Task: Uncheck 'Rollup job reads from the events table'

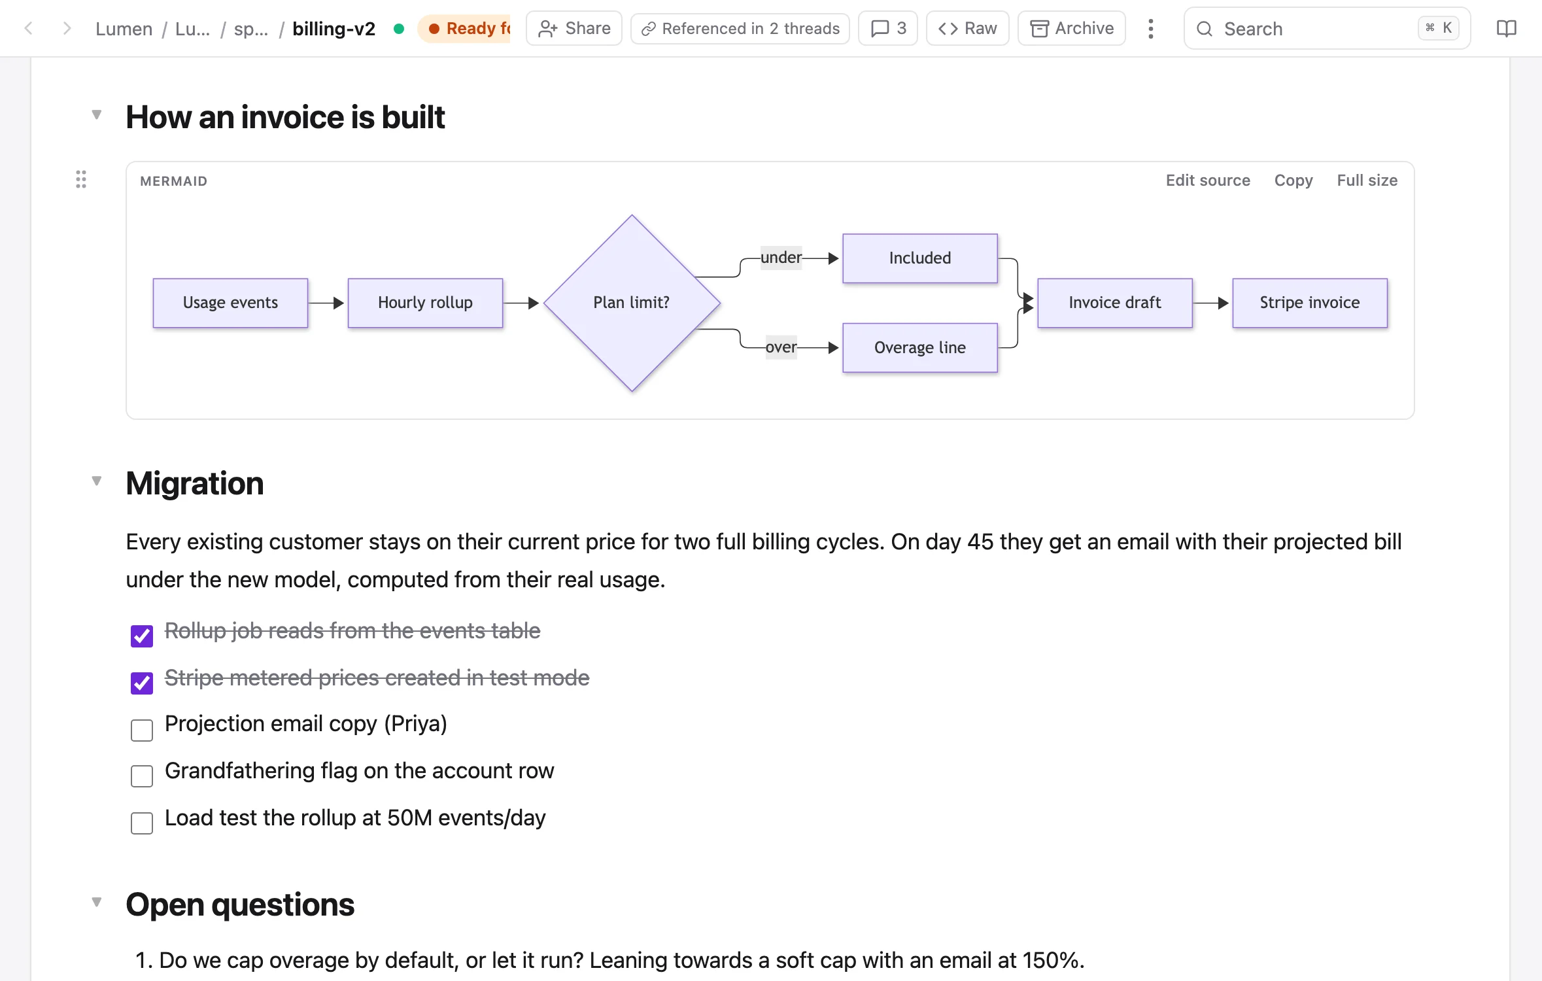Action: (x=142, y=636)
